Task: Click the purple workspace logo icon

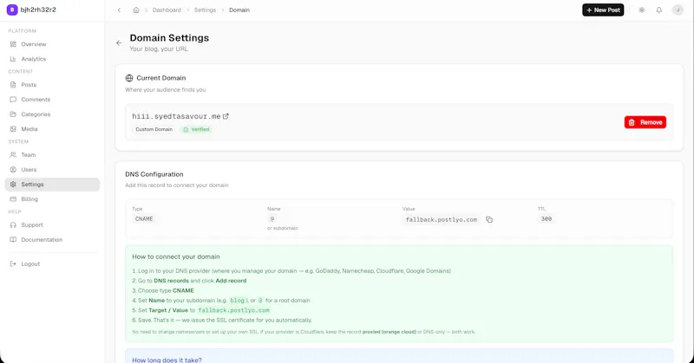Action: (x=12, y=10)
